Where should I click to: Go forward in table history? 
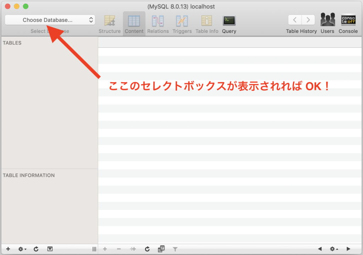coord(308,20)
